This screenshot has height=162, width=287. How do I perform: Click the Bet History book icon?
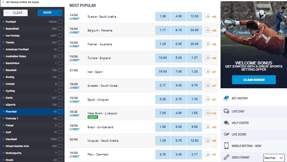pos(226,98)
